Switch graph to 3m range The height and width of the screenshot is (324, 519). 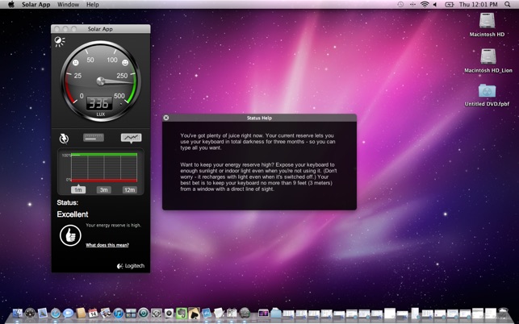tap(103, 190)
